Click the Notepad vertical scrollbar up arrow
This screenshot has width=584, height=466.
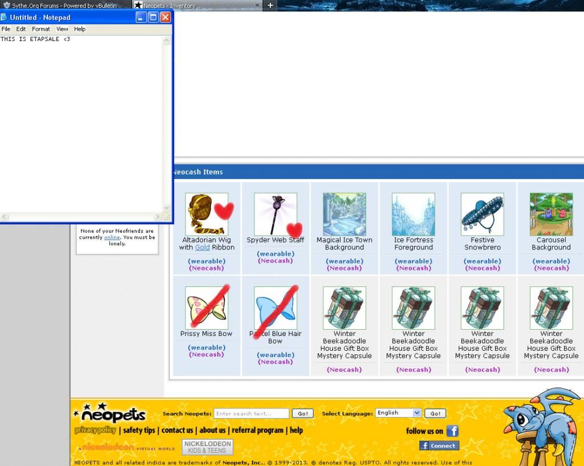tap(167, 40)
